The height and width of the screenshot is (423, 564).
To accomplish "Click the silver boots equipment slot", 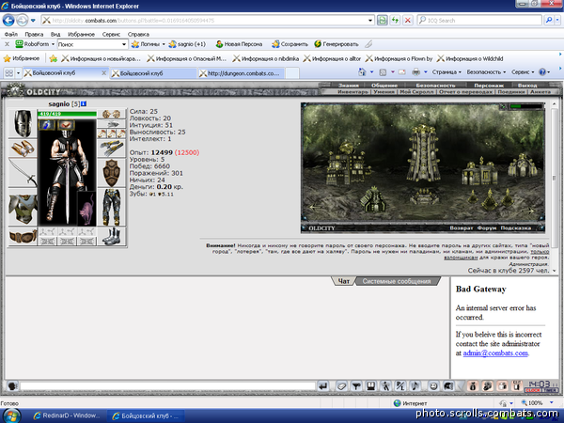I will [112, 236].
